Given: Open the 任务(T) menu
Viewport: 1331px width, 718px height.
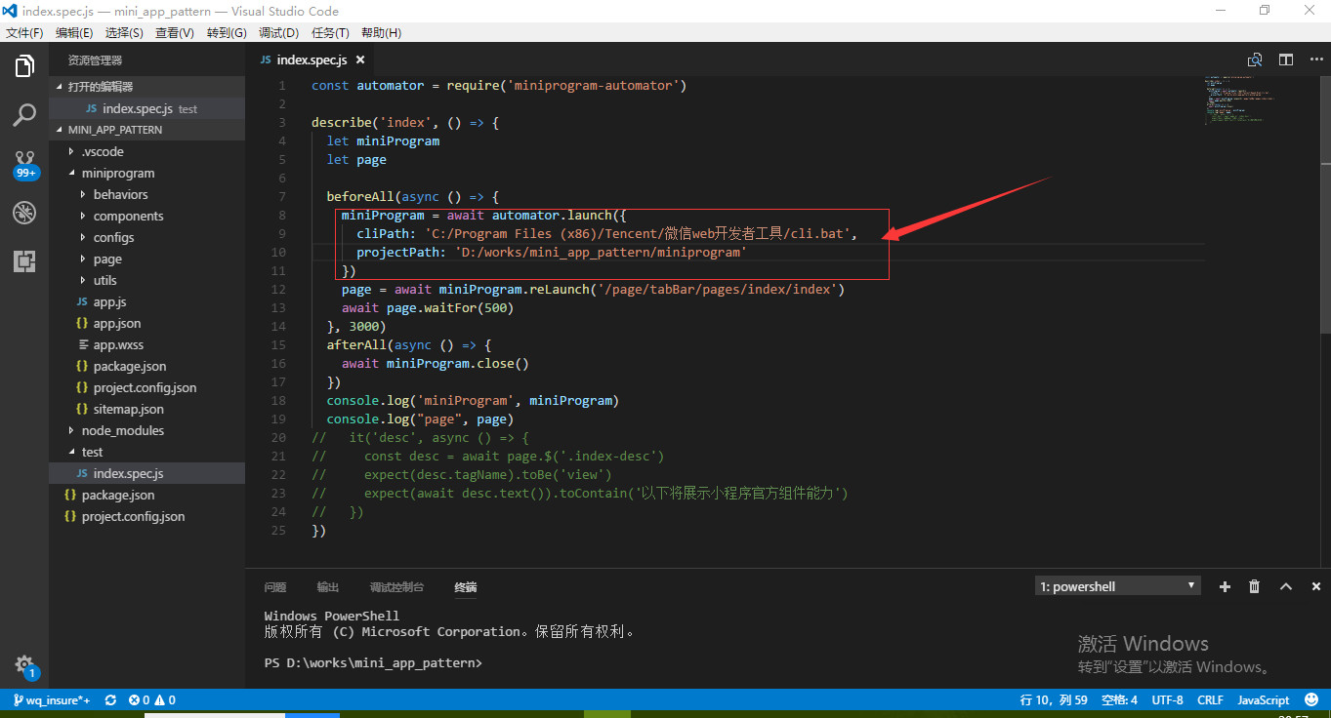Looking at the screenshot, I should click(330, 32).
